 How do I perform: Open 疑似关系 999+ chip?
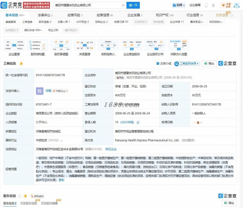point(33,30)
